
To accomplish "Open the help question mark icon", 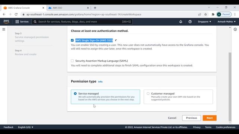I will (190, 22).
